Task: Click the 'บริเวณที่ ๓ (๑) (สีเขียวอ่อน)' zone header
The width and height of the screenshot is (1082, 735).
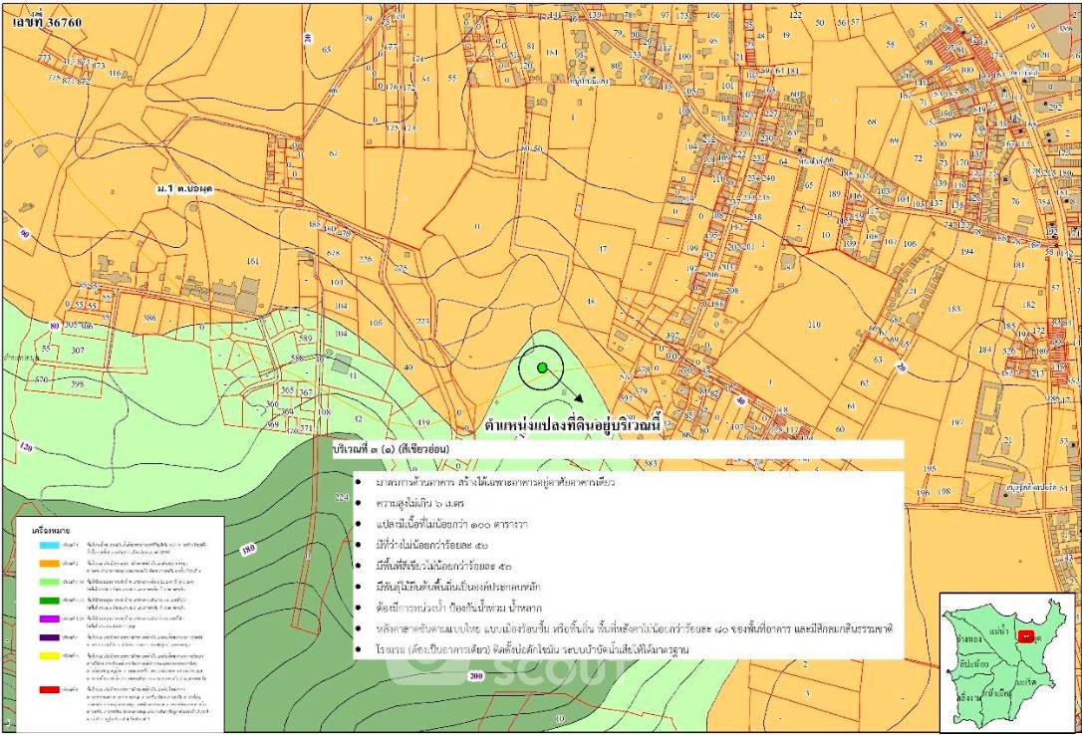Action: 392,450
